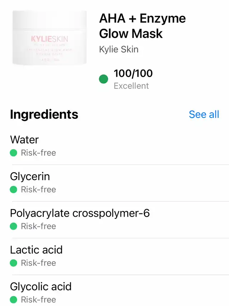Tap the Risk-free label under Lactic acid

pyautogui.click(x=38, y=263)
